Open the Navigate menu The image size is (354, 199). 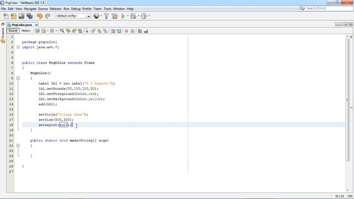(x=30, y=9)
